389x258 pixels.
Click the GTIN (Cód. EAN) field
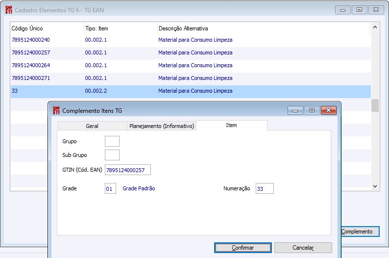128,170
